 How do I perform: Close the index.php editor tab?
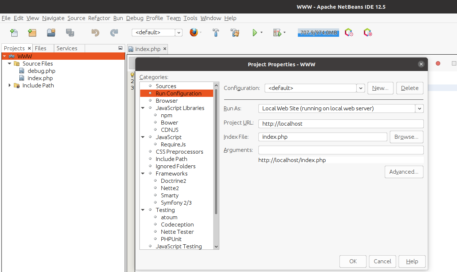(x=165, y=49)
